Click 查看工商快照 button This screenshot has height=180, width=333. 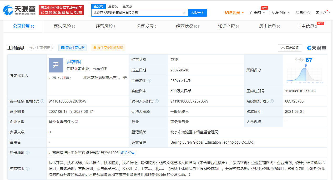tap(73, 48)
